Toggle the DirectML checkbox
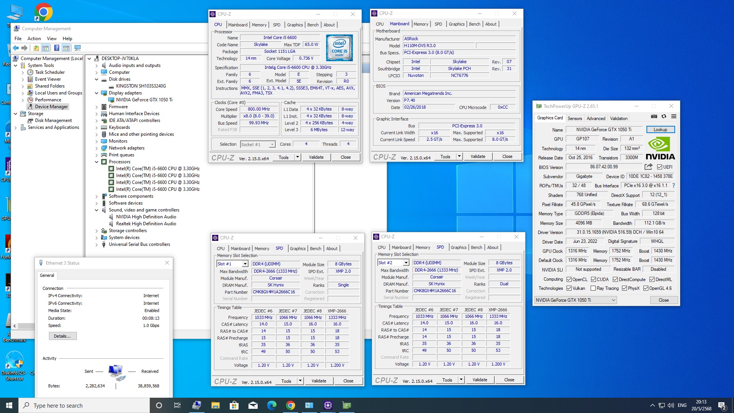Image resolution: width=734 pixels, height=413 pixels. pyautogui.click(x=651, y=280)
